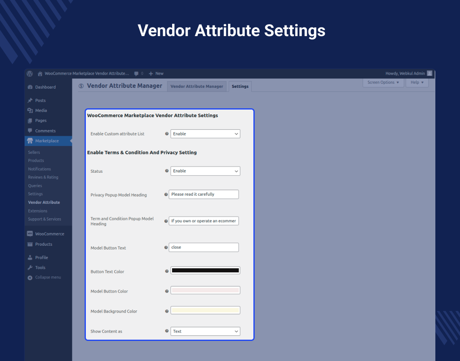Click the Dashboard gauge icon in sidebar
The height and width of the screenshot is (361, 460).
(x=30, y=87)
